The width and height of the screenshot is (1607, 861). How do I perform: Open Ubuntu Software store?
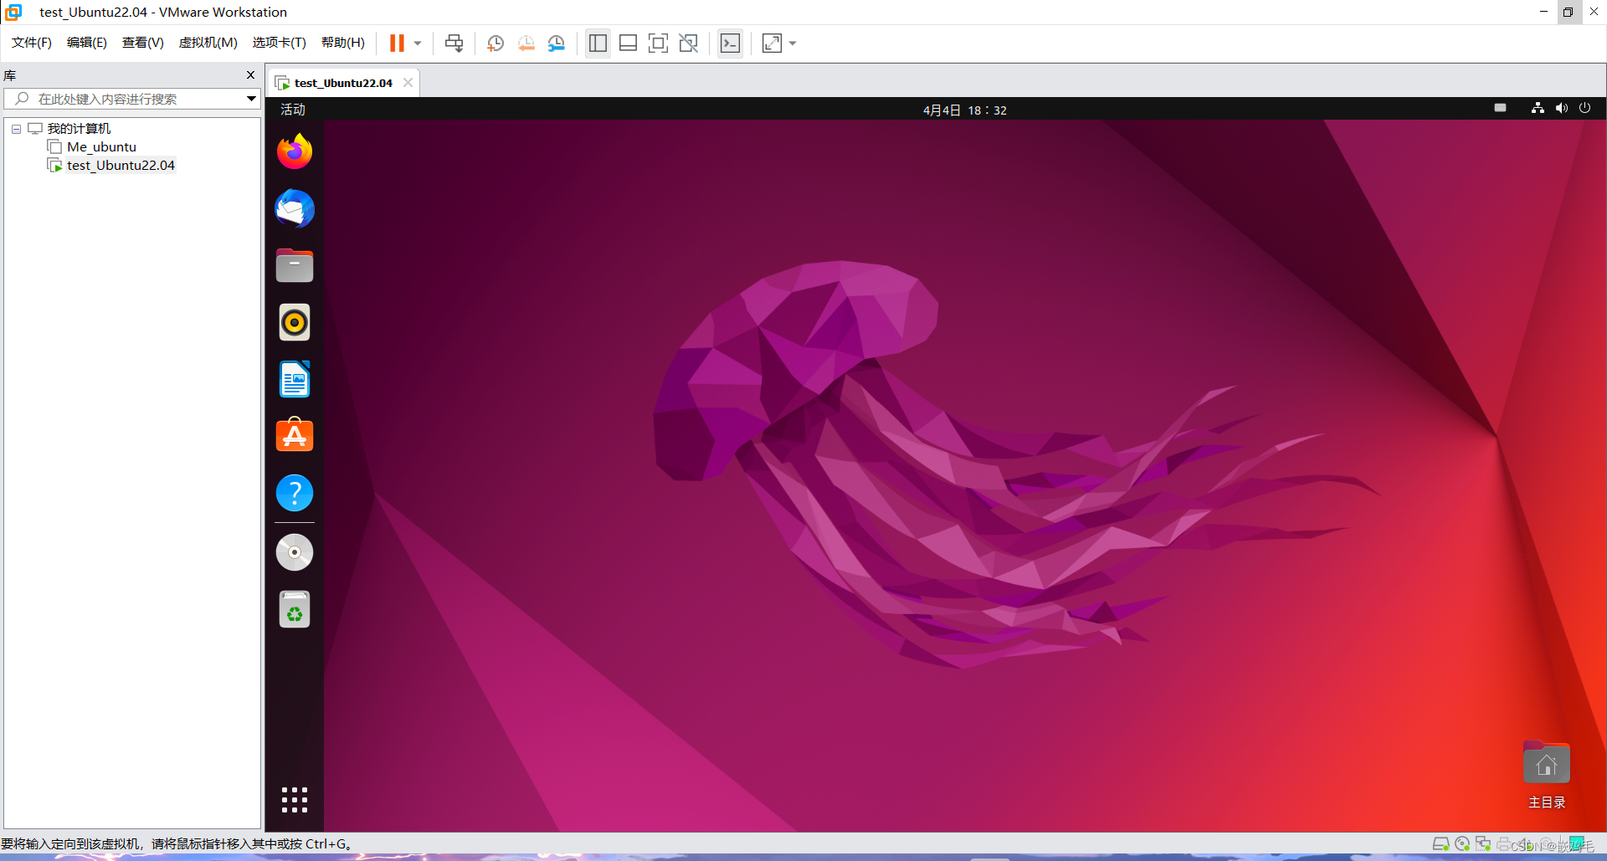295,436
